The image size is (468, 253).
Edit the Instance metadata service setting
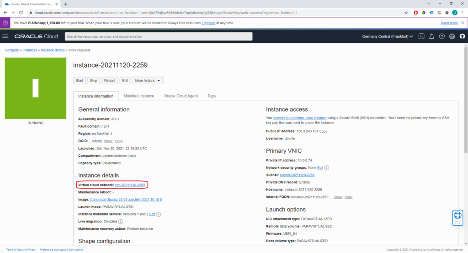tap(152, 214)
